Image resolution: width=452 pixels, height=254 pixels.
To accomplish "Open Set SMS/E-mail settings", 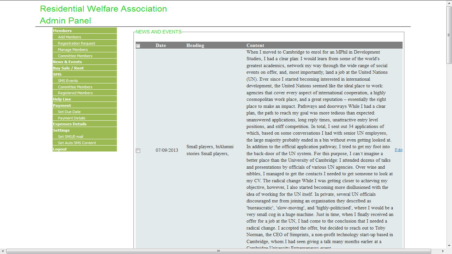I will [x=85, y=137].
